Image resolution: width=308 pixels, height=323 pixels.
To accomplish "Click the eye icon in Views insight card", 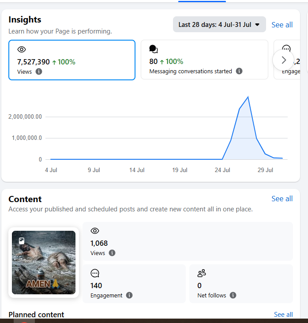I will pyautogui.click(x=22, y=49).
